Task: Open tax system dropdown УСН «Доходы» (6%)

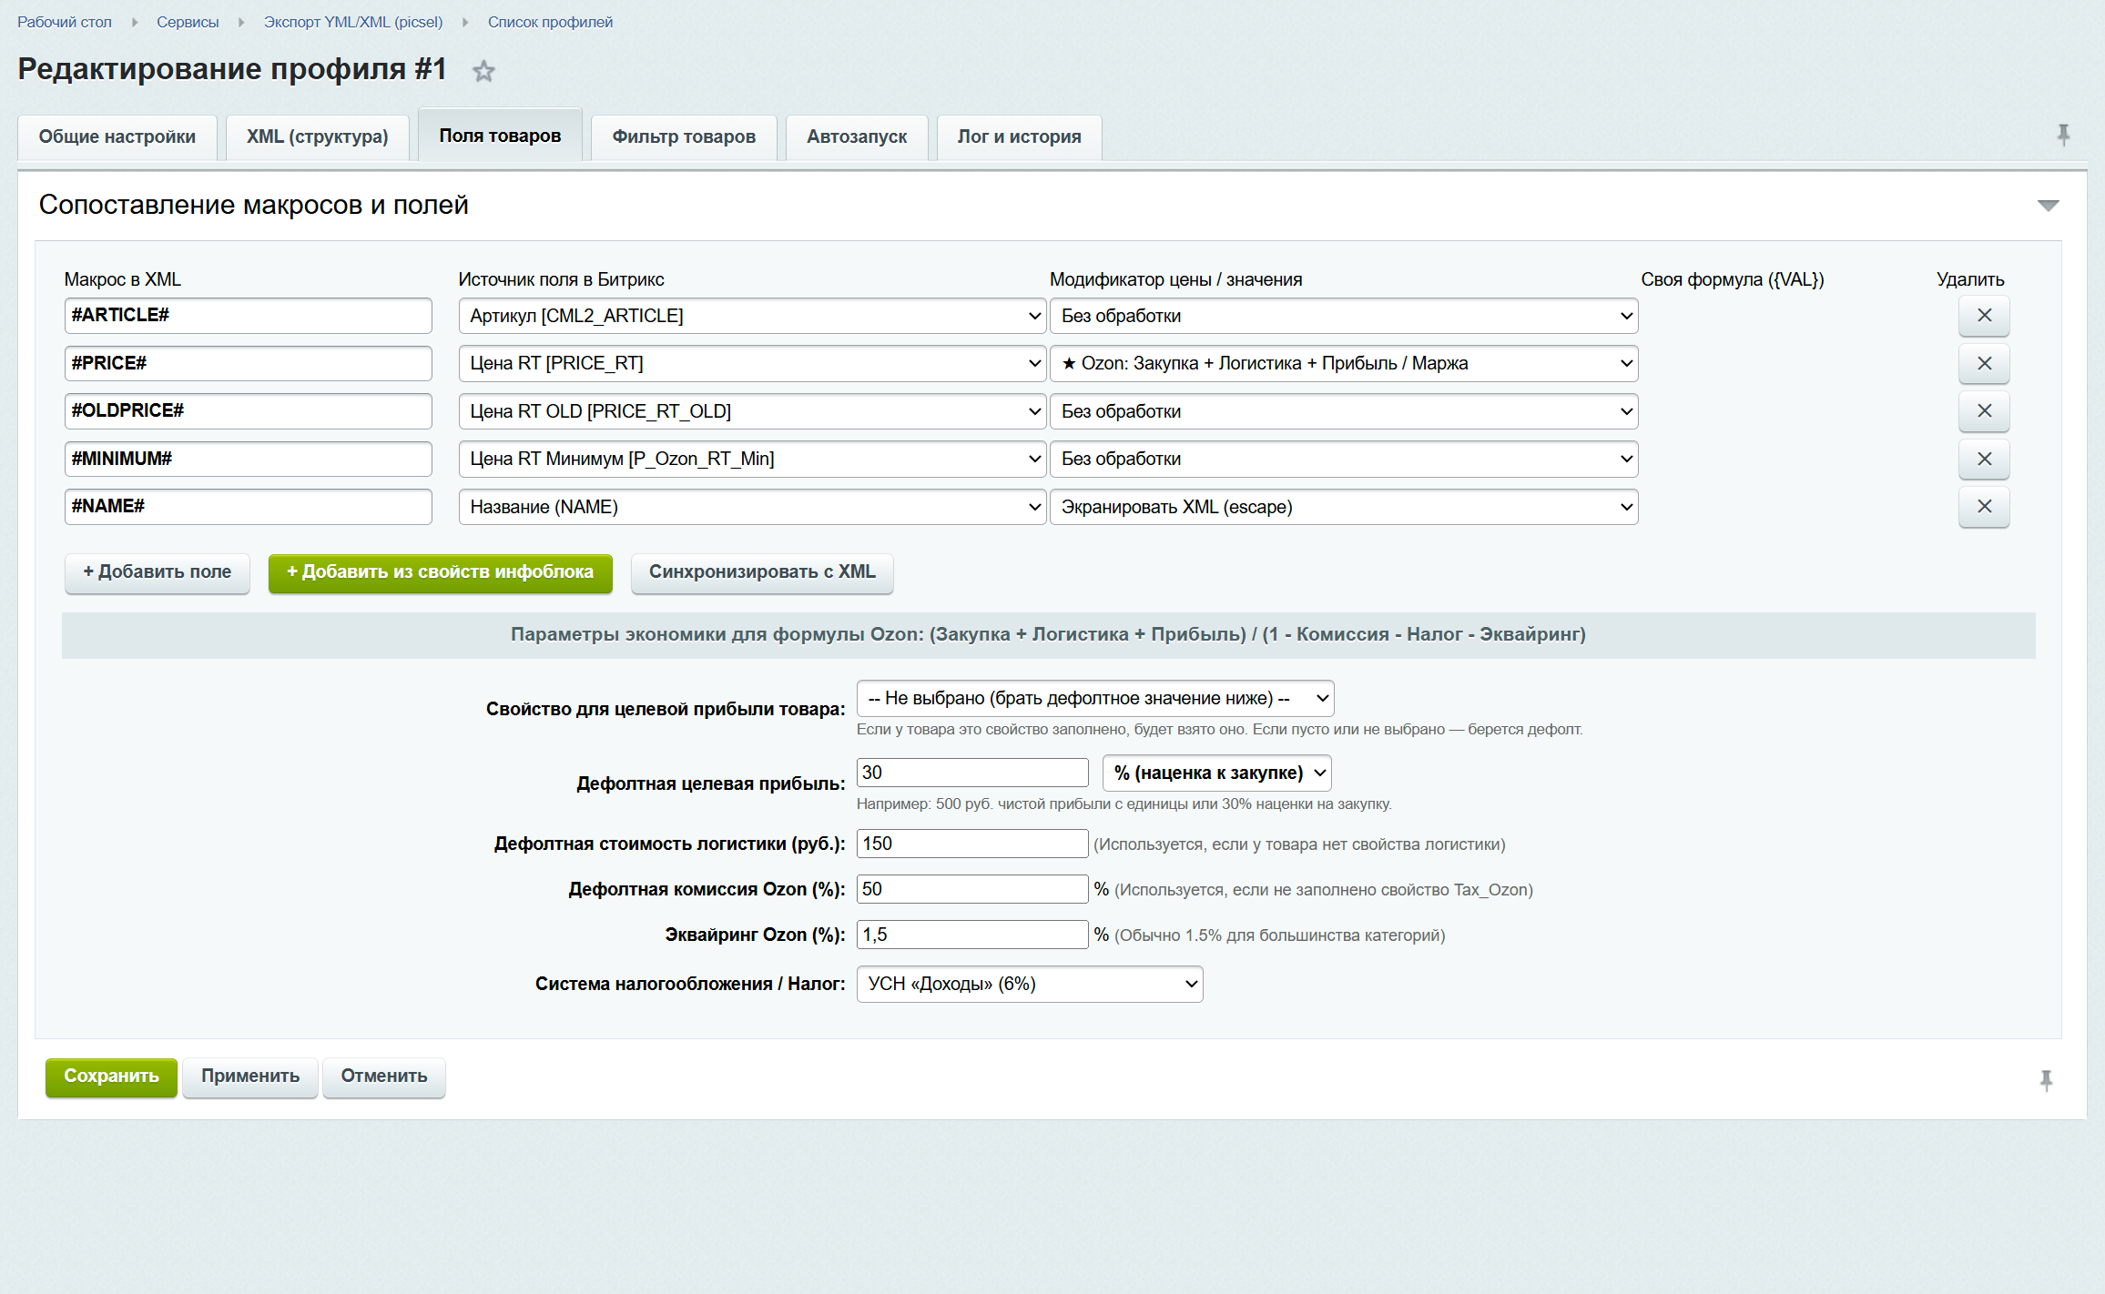Action: tap(1030, 984)
